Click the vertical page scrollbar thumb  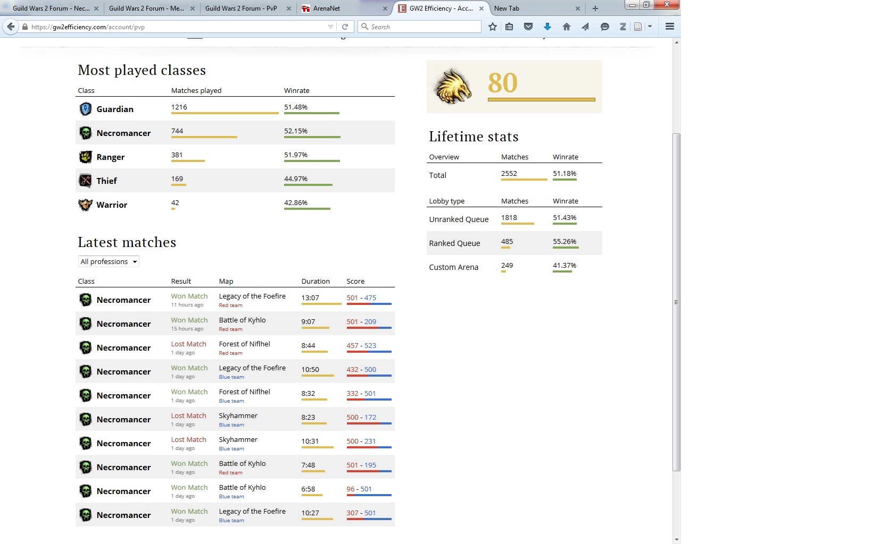(676, 302)
